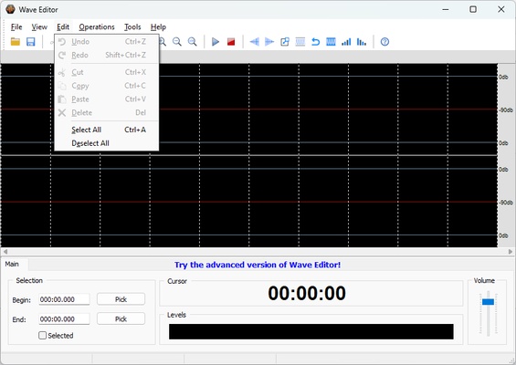Minimize the Wave Editor window
516x365 pixels.
click(446, 9)
